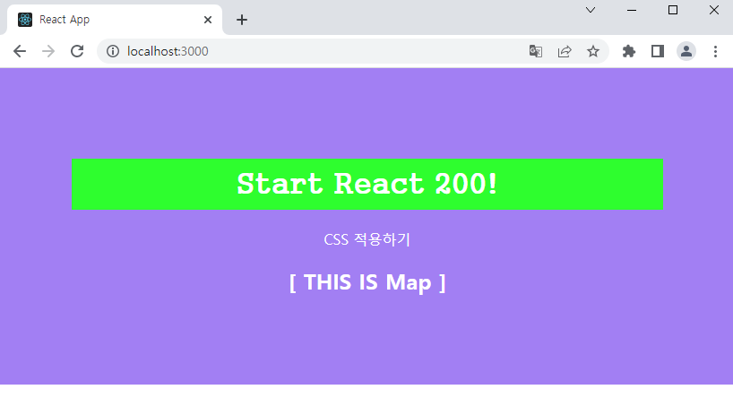This screenshot has height=398, width=733.
Task: Select the React App tab
Action: pyautogui.click(x=115, y=20)
